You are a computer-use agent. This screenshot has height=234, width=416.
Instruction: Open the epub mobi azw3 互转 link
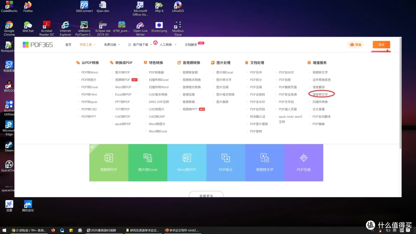pyautogui.click(x=290, y=119)
